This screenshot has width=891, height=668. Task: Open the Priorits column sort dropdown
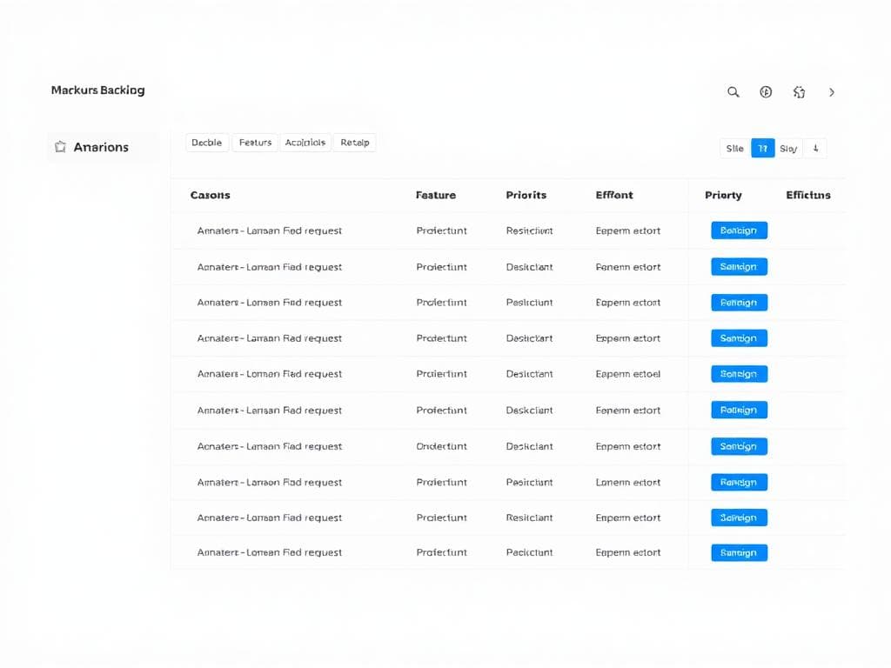pos(526,195)
